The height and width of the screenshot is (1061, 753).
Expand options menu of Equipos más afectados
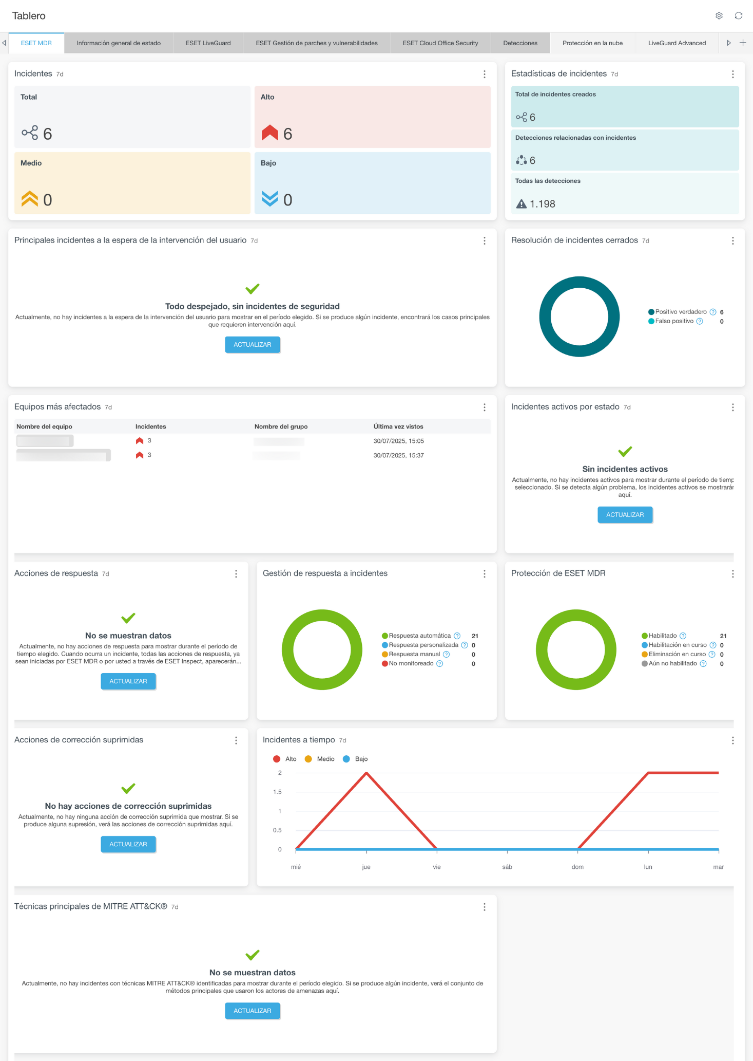(484, 407)
